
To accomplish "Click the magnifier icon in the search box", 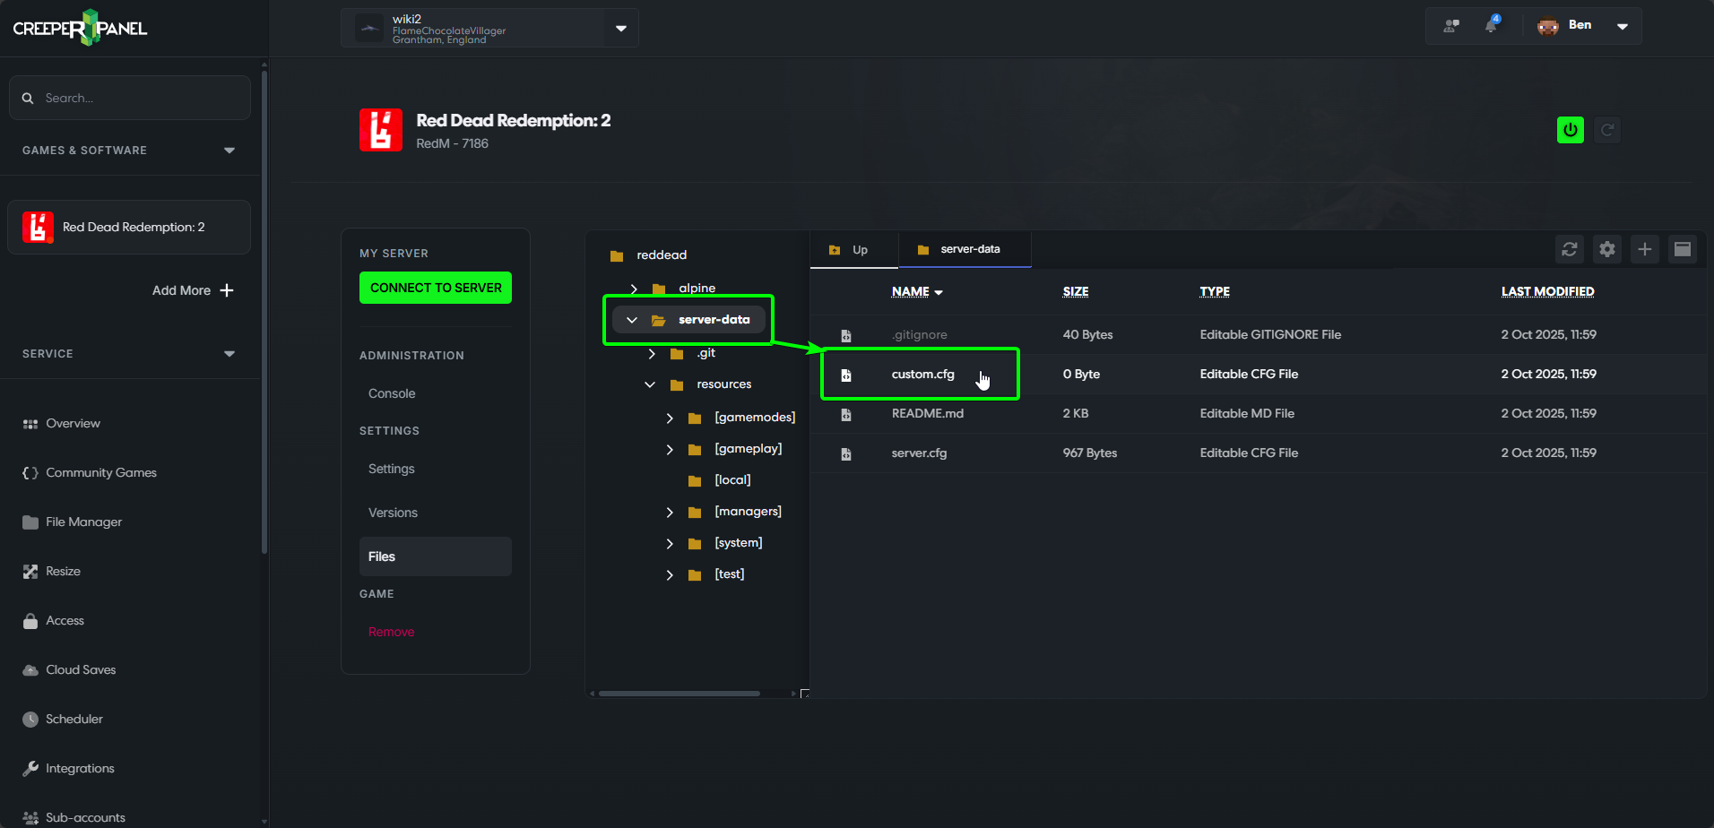I will [x=28, y=98].
